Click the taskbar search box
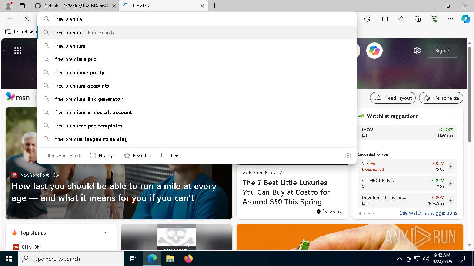Screen dimensions: 474x266 tap(71, 259)
